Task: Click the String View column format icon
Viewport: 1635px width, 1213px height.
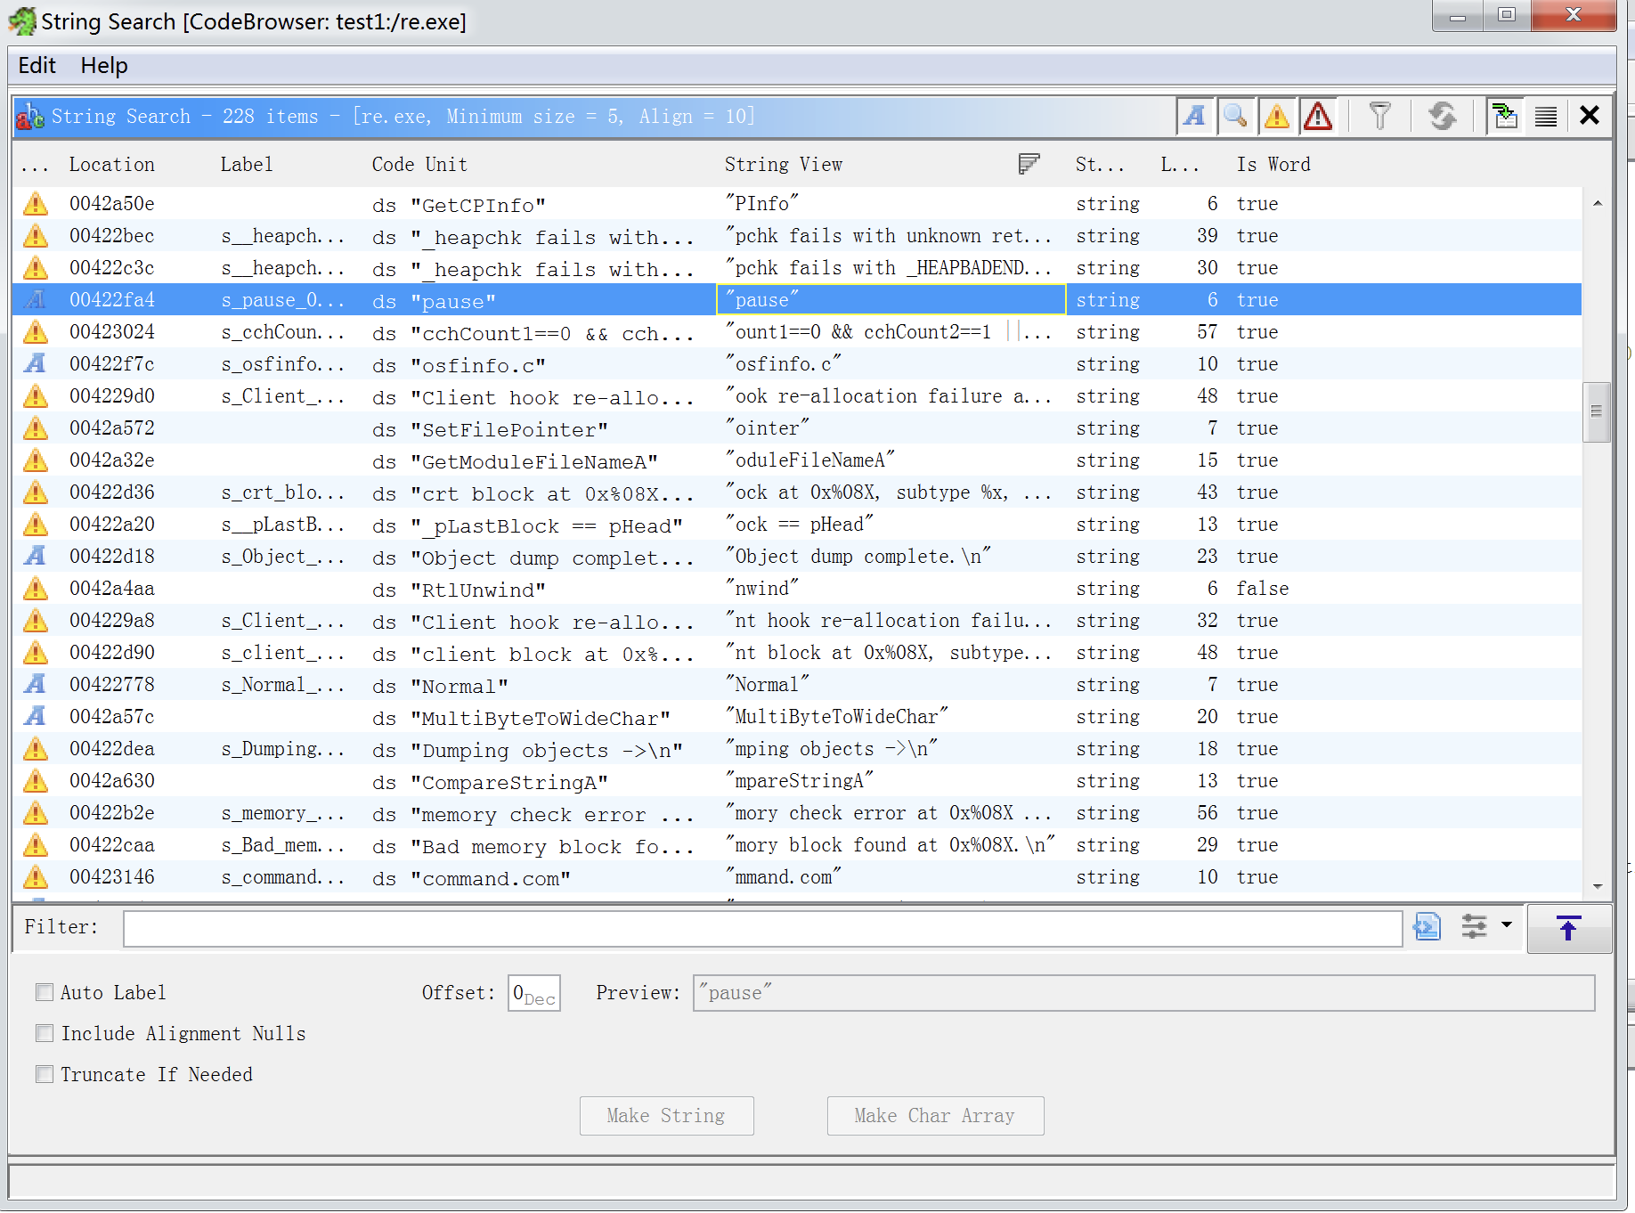Action: [x=1029, y=164]
